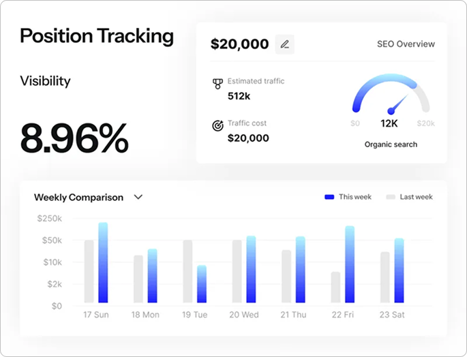
Task: Open the SEO Overview label
Action: 406,44
